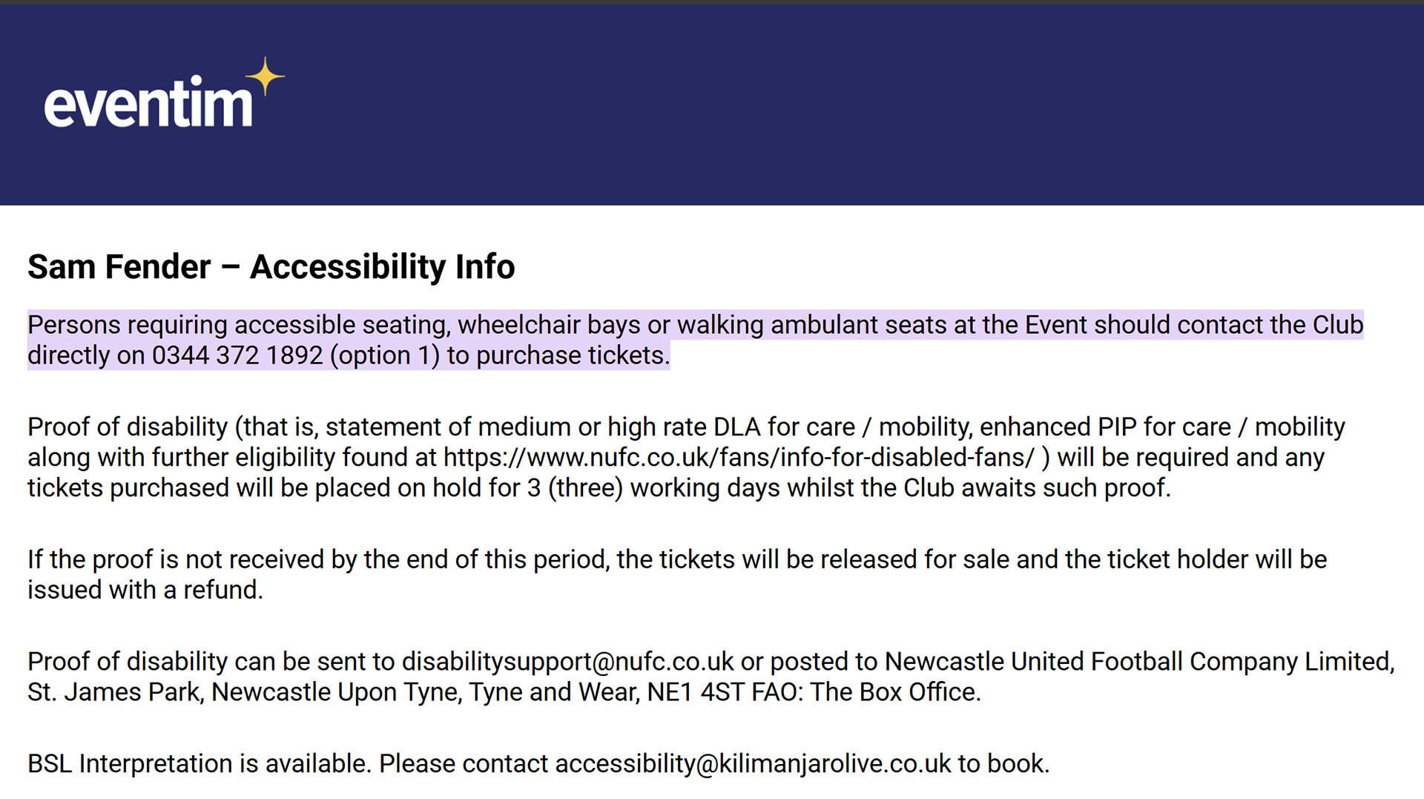This screenshot has width=1424, height=799.
Task: Click the yellow star in eventim logo
Action: pos(265,76)
